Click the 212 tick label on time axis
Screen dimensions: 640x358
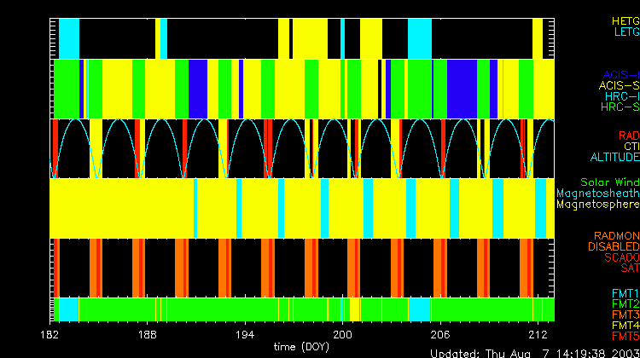point(538,336)
